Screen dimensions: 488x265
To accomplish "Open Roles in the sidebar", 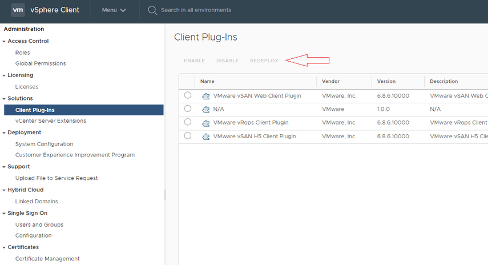I will point(22,53).
